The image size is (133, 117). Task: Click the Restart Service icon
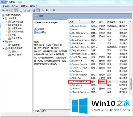[x=54, y=10]
